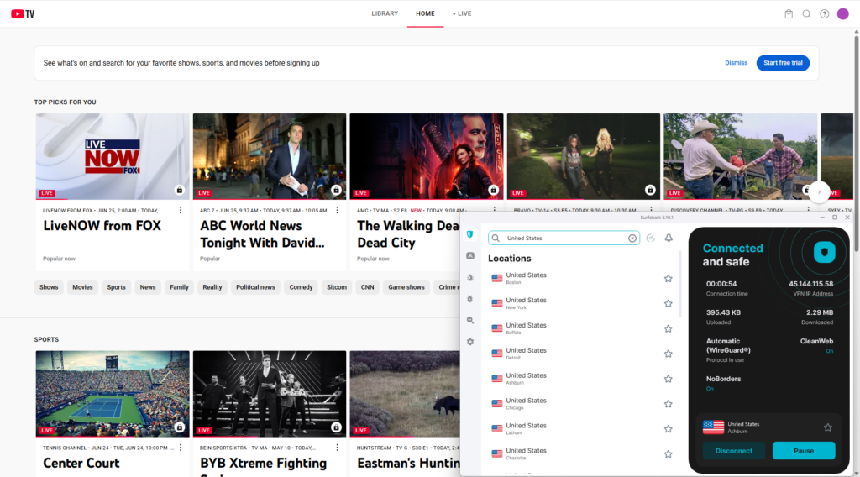Filter by the CNN chip
The width and height of the screenshot is (860, 477).
[368, 287]
